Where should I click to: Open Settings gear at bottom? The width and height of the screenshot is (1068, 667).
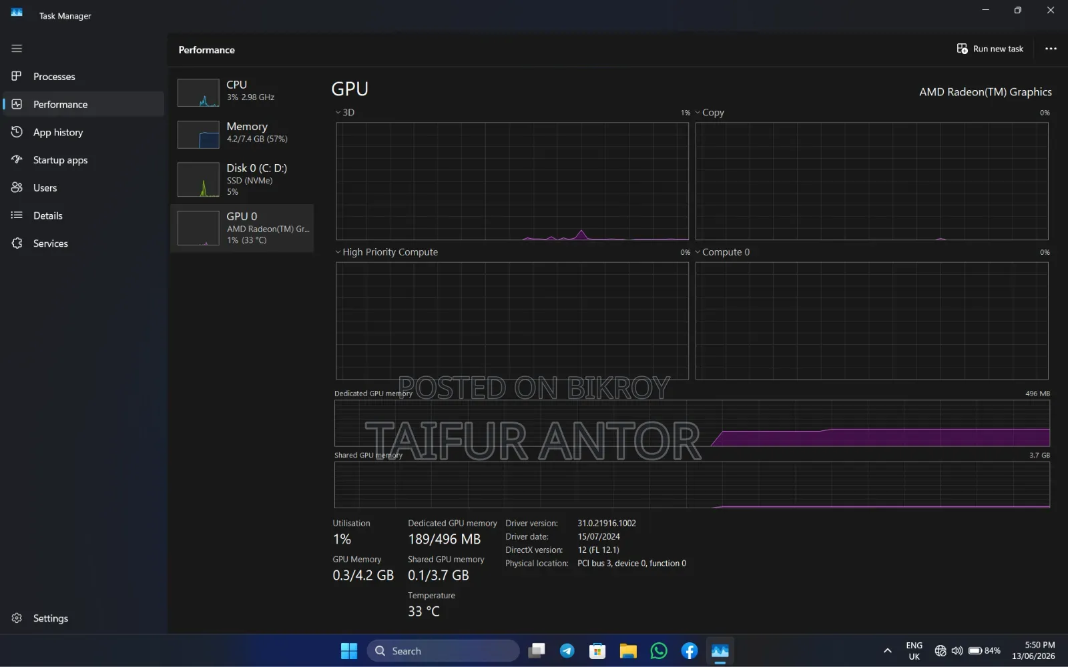click(17, 618)
